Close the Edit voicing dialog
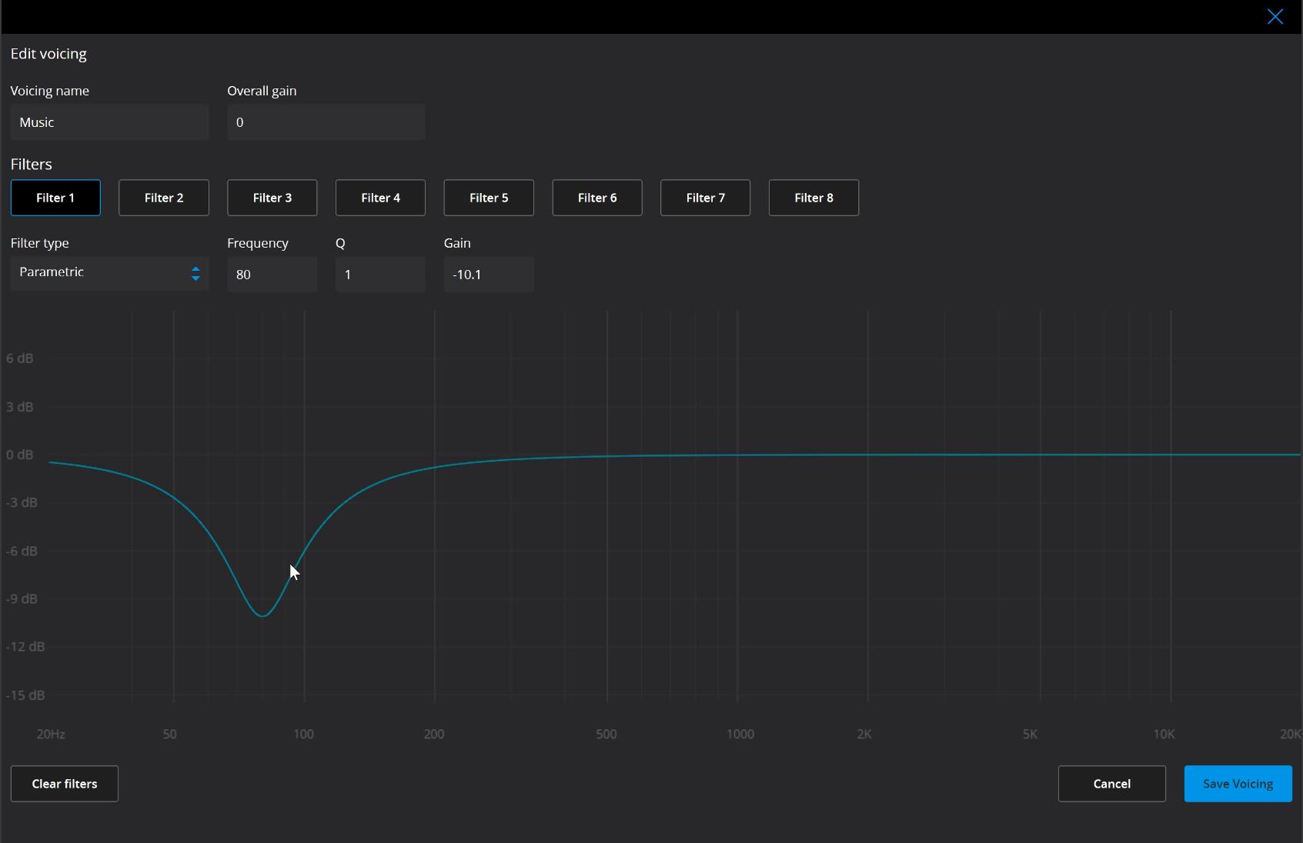 1275,17
